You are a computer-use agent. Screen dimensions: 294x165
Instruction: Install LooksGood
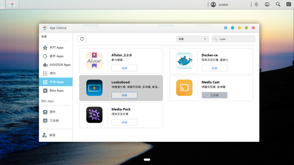(x=124, y=95)
